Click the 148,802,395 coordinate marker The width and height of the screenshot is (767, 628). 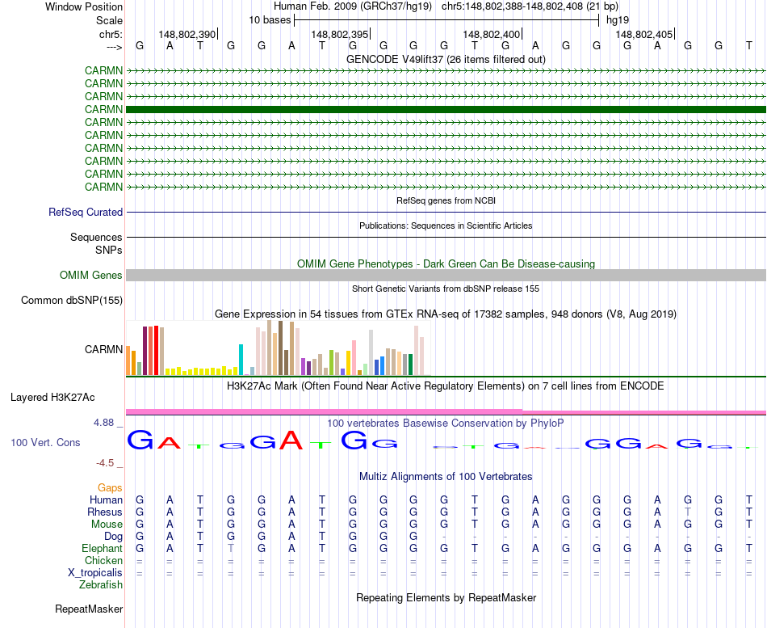tap(339, 34)
